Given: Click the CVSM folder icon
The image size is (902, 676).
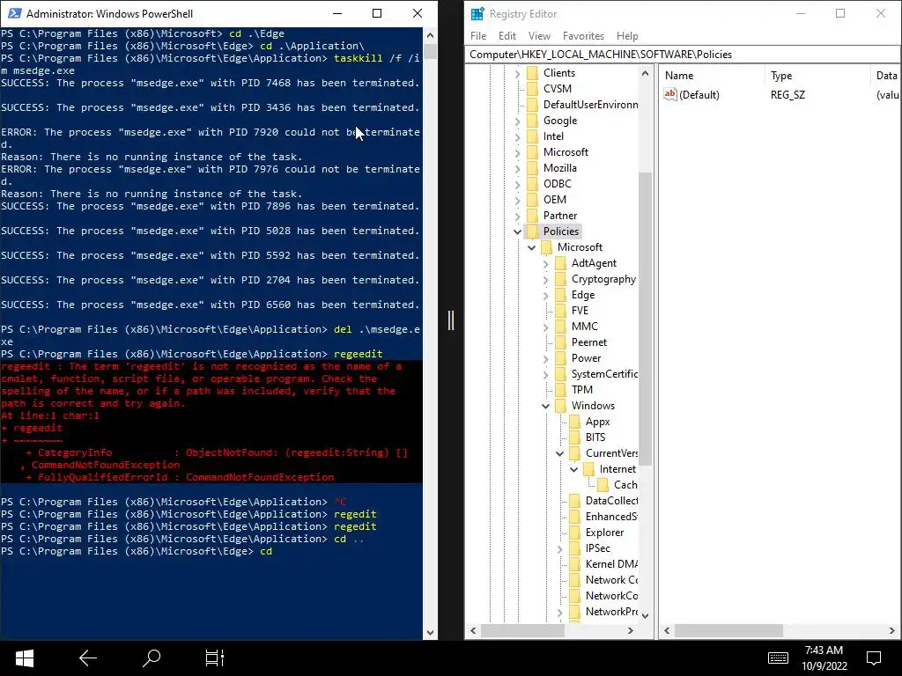Looking at the screenshot, I should click(533, 89).
